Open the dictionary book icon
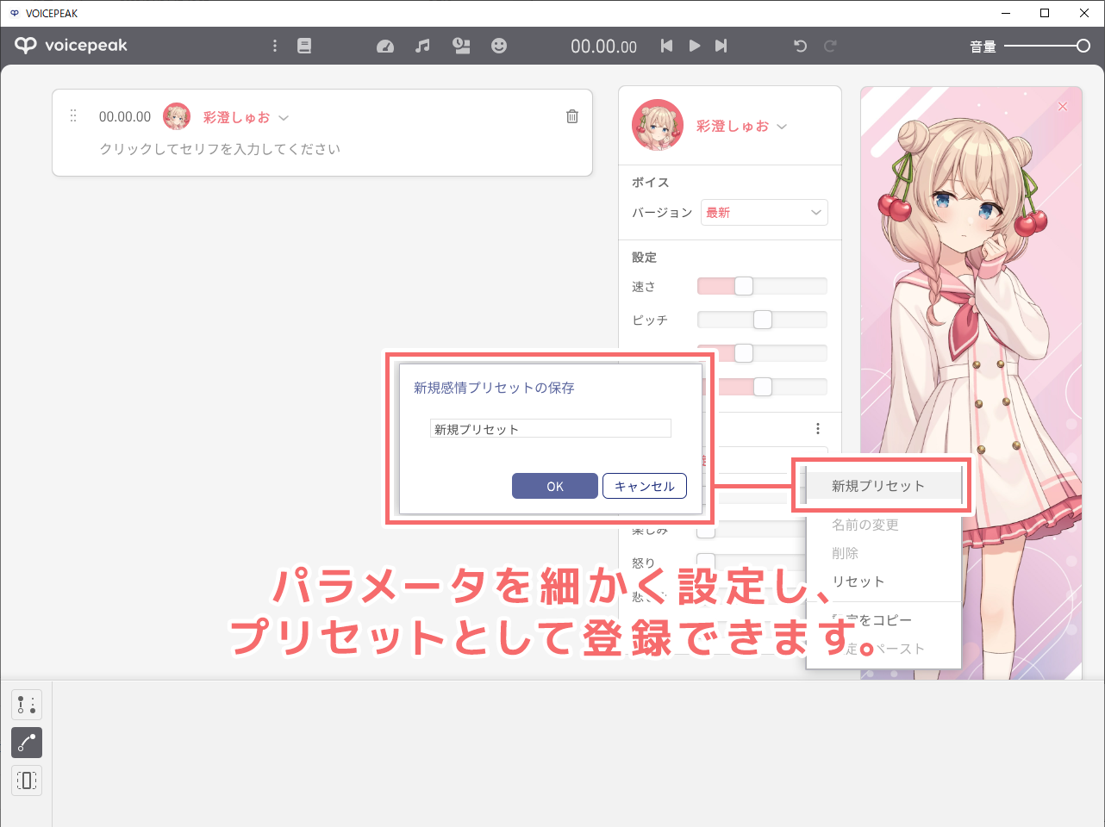This screenshot has width=1105, height=827. (x=304, y=46)
